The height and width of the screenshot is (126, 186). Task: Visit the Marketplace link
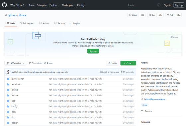click(68, 5)
